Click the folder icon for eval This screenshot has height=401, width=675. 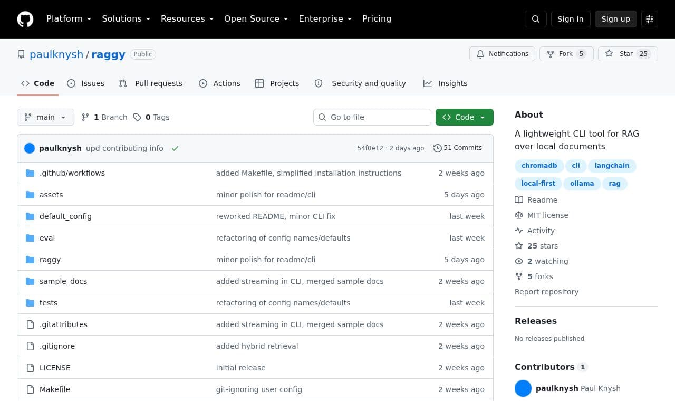[x=30, y=238]
